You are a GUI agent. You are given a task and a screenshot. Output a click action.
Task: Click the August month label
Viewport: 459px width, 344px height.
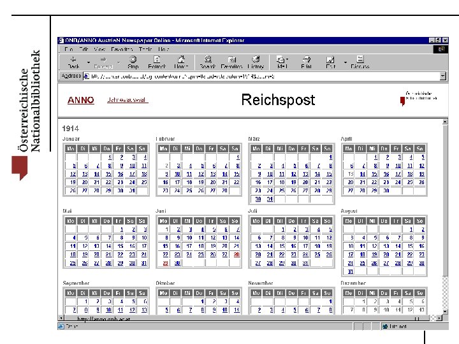349,211
